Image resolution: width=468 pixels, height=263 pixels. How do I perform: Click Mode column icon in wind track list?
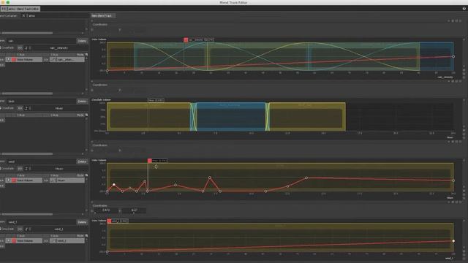point(86,175)
